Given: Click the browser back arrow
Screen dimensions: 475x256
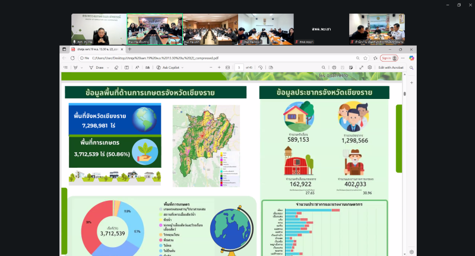Looking at the screenshot, I should (64, 58).
